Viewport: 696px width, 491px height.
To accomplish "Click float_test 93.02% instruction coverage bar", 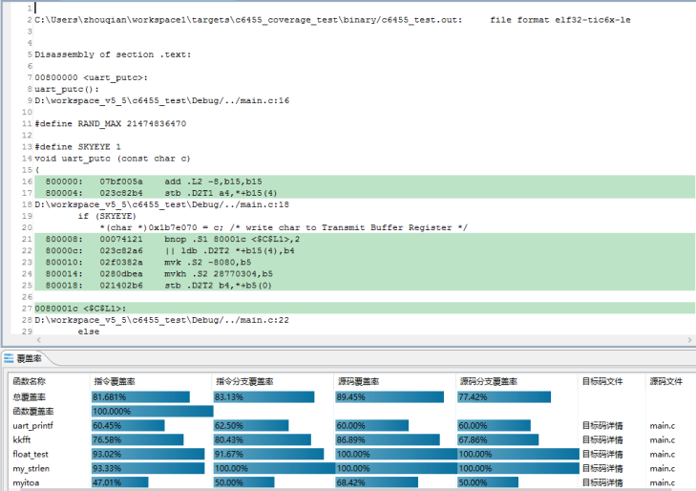I will (148, 454).
